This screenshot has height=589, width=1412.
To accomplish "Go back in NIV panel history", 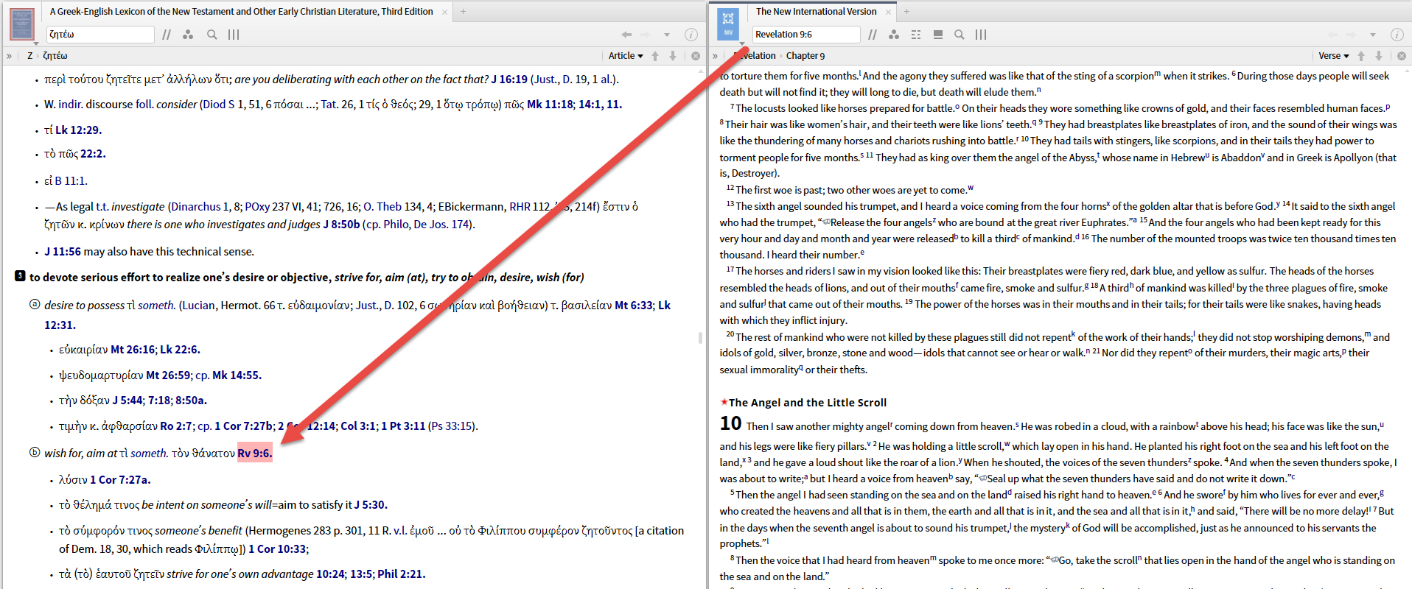I will coord(1332,35).
